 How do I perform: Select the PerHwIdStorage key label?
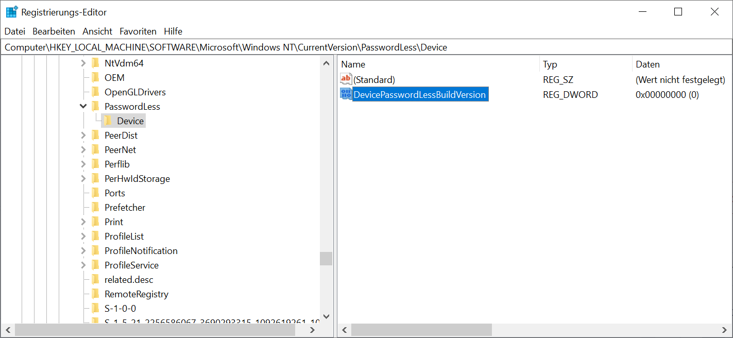(137, 179)
